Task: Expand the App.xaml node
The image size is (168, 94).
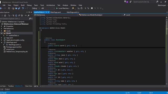Action: click(x=2, y=38)
